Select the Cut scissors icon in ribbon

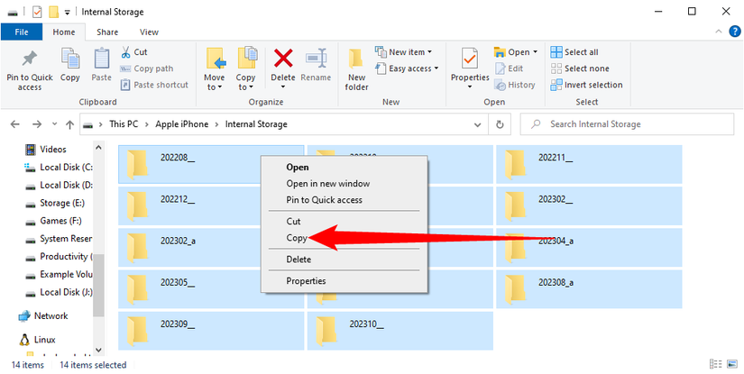pyautogui.click(x=125, y=52)
